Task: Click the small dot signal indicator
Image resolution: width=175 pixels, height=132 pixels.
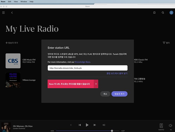Action: (71, 125)
